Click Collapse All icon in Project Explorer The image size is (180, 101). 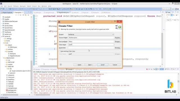23,15
